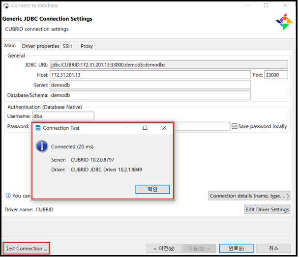Click the Port field showing 33000
299x257 pixels.
tap(276, 75)
